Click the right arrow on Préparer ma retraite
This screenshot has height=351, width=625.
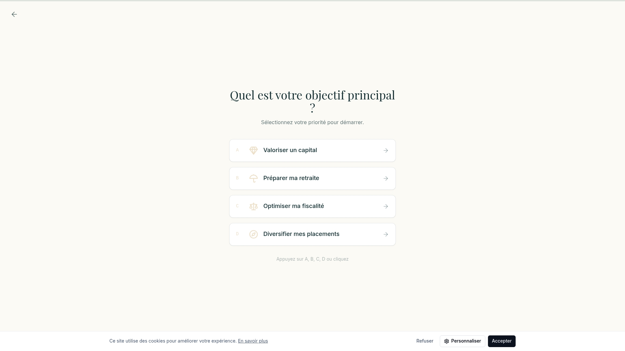[x=385, y=178]
